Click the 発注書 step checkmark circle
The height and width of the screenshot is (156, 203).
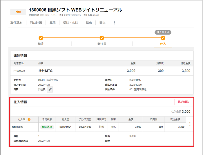click(x=102, y=38)
